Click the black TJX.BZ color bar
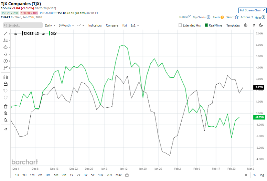Viewport: 267px width, 181px height. point(22,33)
